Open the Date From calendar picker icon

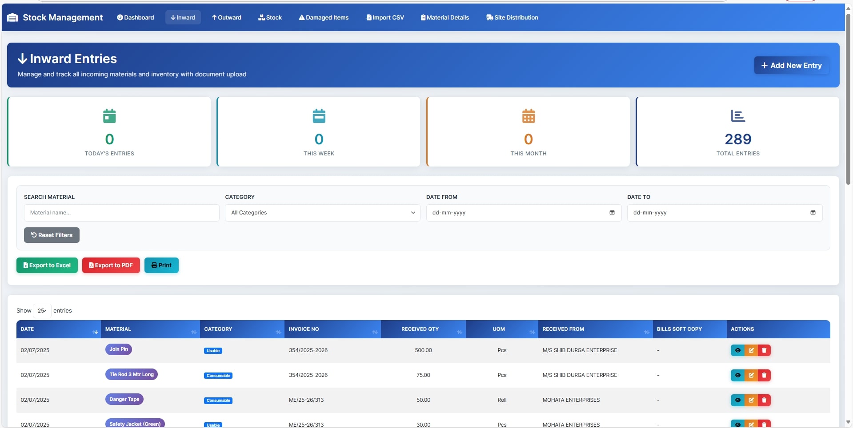pos(612,213)
